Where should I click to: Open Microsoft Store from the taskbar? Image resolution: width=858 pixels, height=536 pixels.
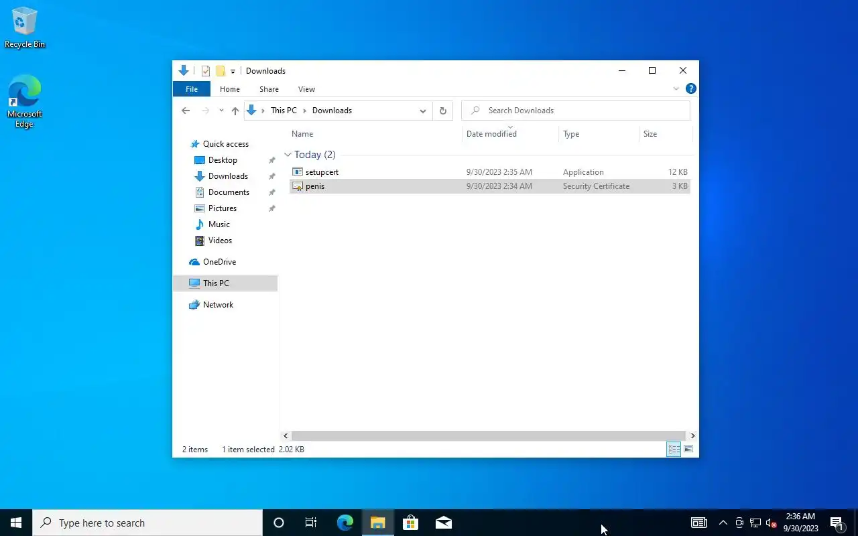click(x=410, y=523)
